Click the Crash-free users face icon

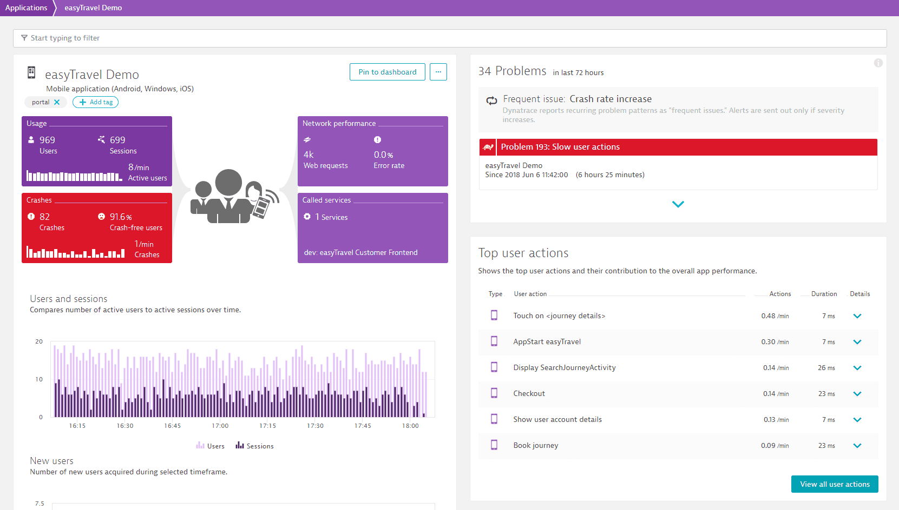[x=101, y=216]
